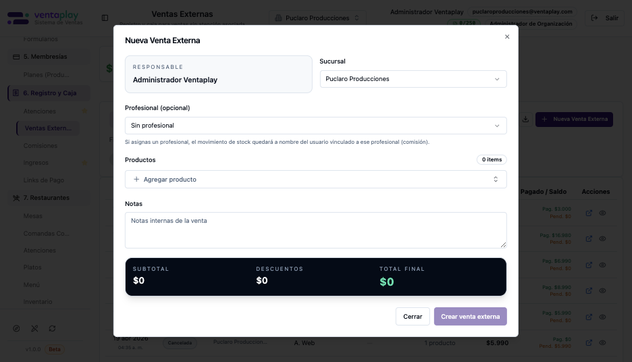The height and width of the screenshot is (362, 632).
Task: Expand 5. Membresías sidebar section
Action: point(49,57)
